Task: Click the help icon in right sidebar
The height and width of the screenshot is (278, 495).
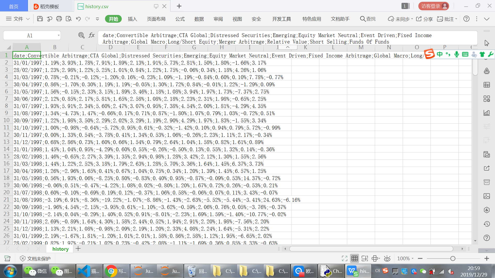Action: (487, 238)
